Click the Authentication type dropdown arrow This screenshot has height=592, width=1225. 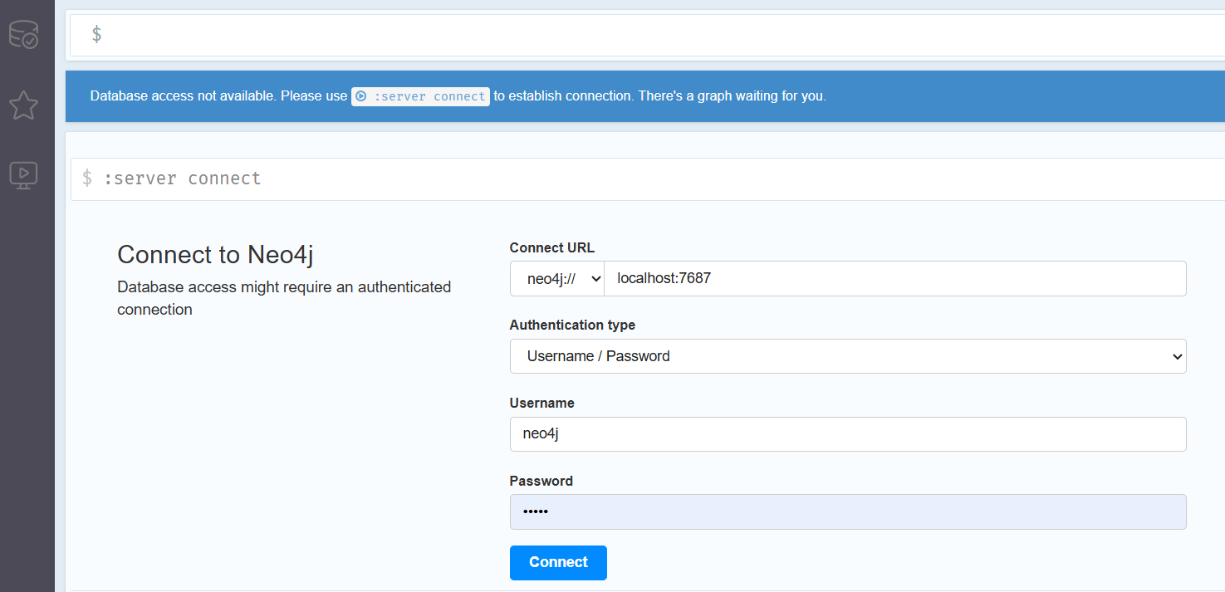[1178, 356]
